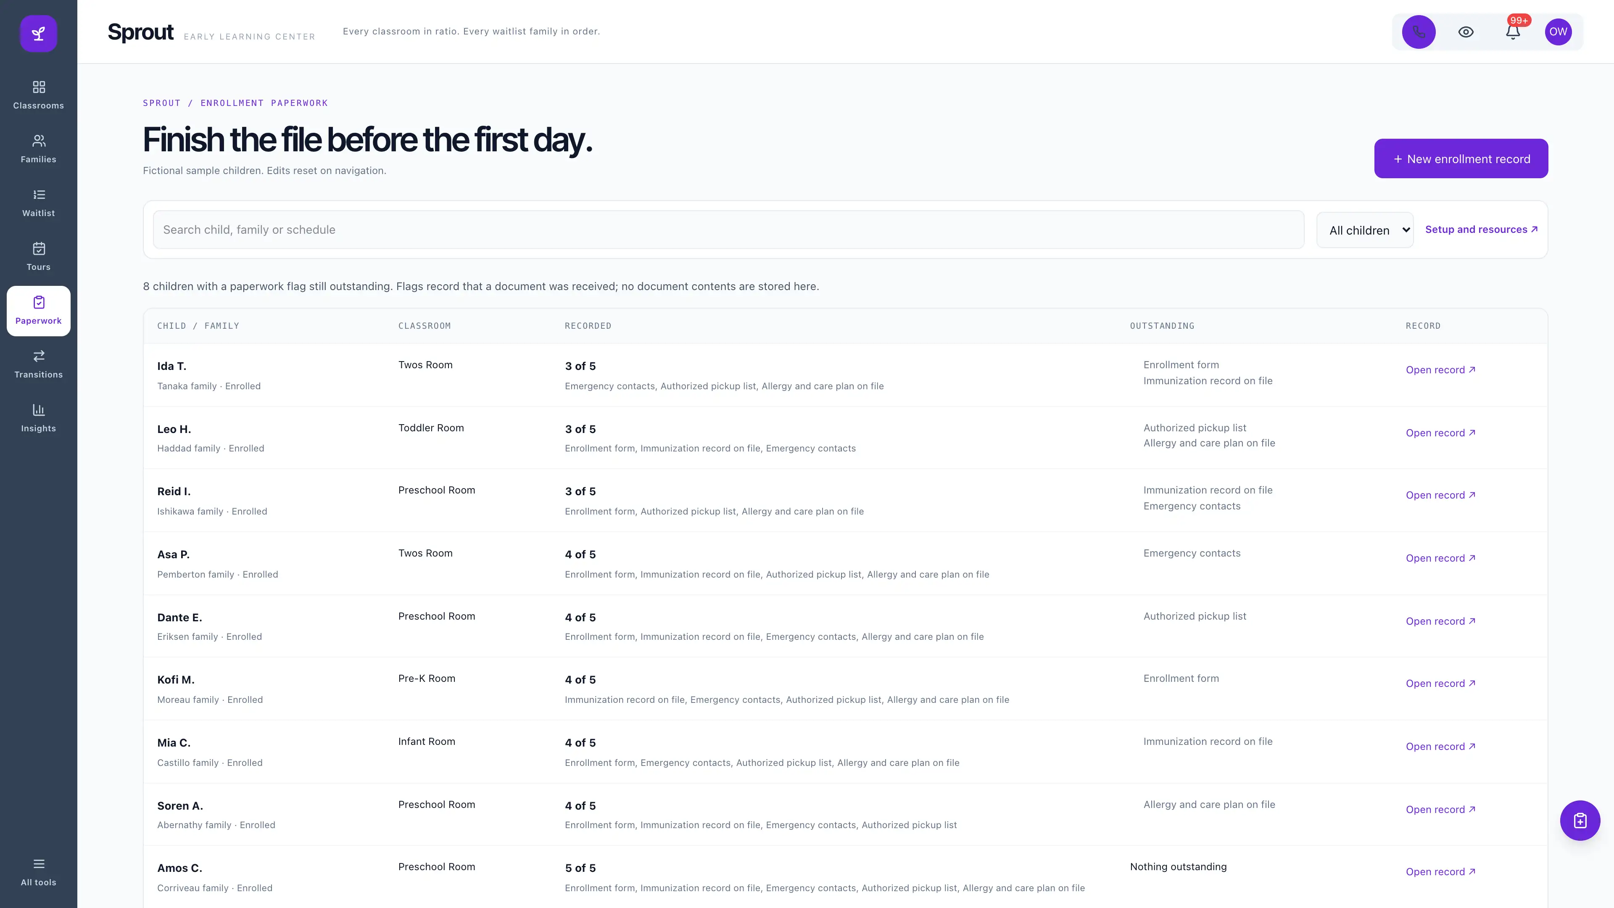Click the Sprout logo icon
The height and width of the screenshot is (908, 1614).
click(38, 33)
